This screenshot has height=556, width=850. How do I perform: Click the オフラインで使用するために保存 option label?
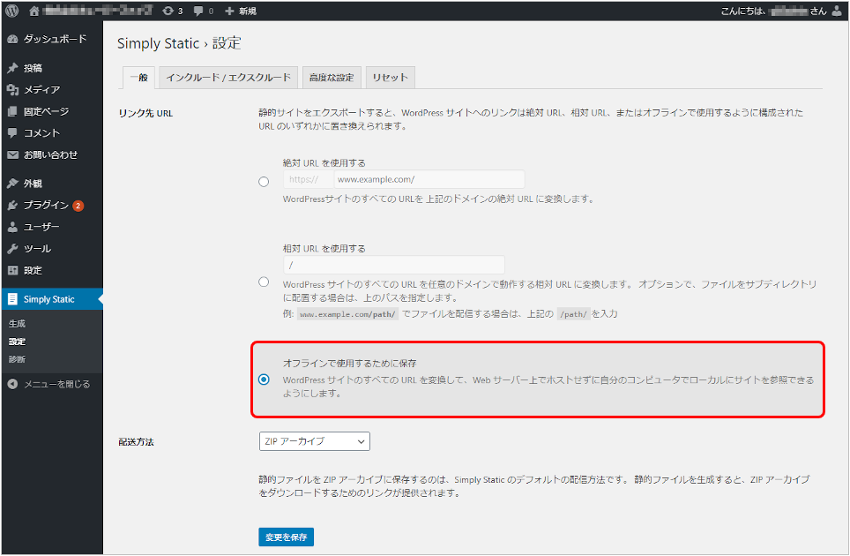point(350,363)
